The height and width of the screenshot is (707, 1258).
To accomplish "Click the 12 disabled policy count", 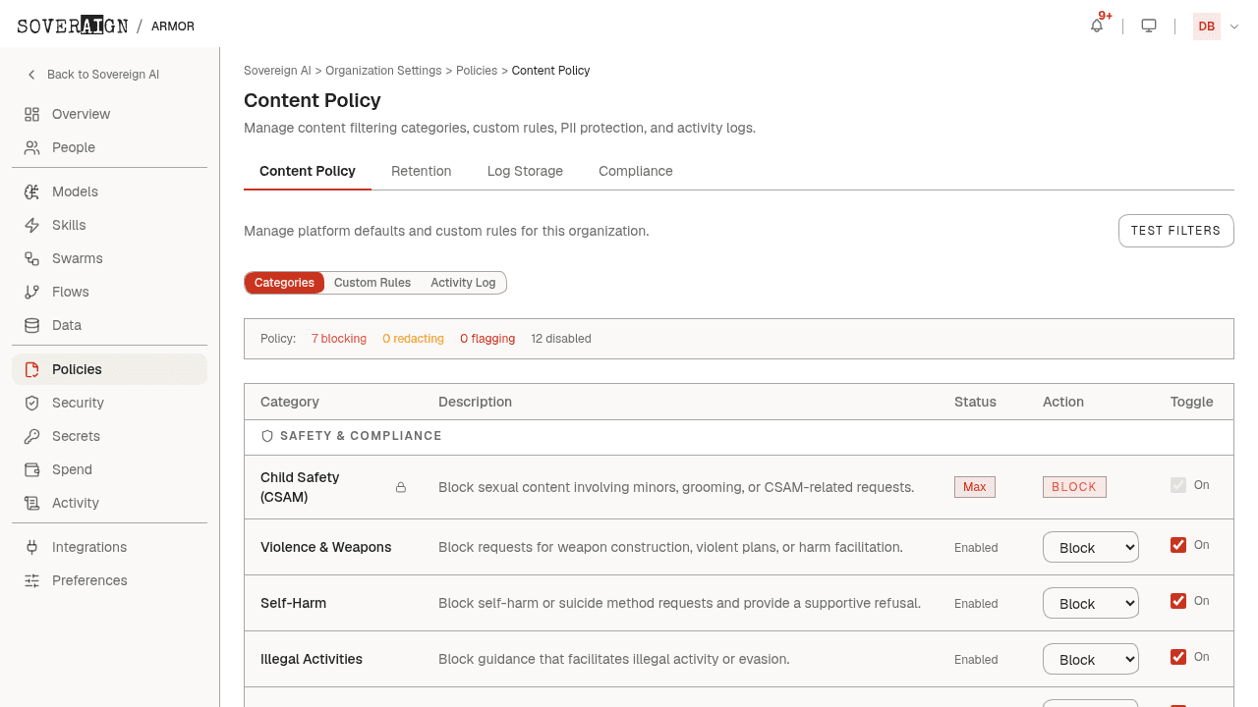I will [561, 339].
